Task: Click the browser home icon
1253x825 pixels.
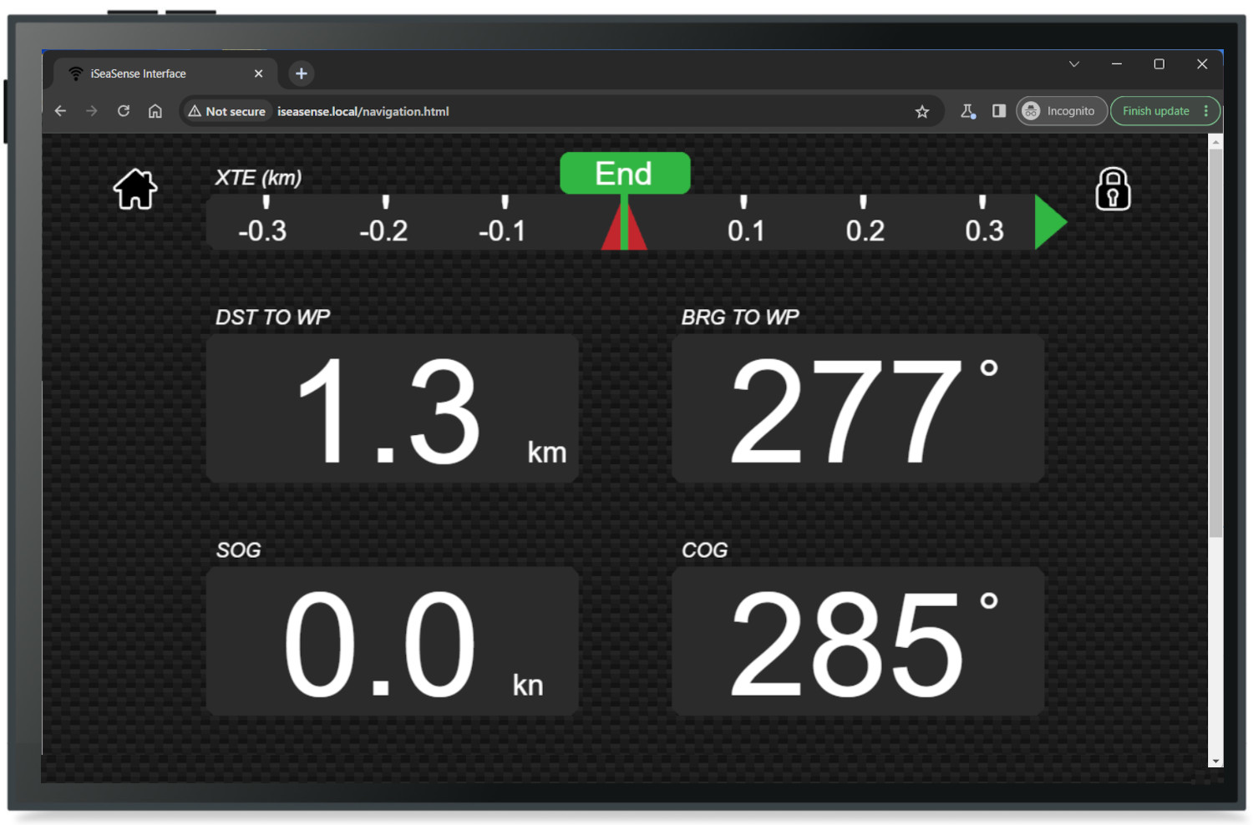Action: (155, 110)
